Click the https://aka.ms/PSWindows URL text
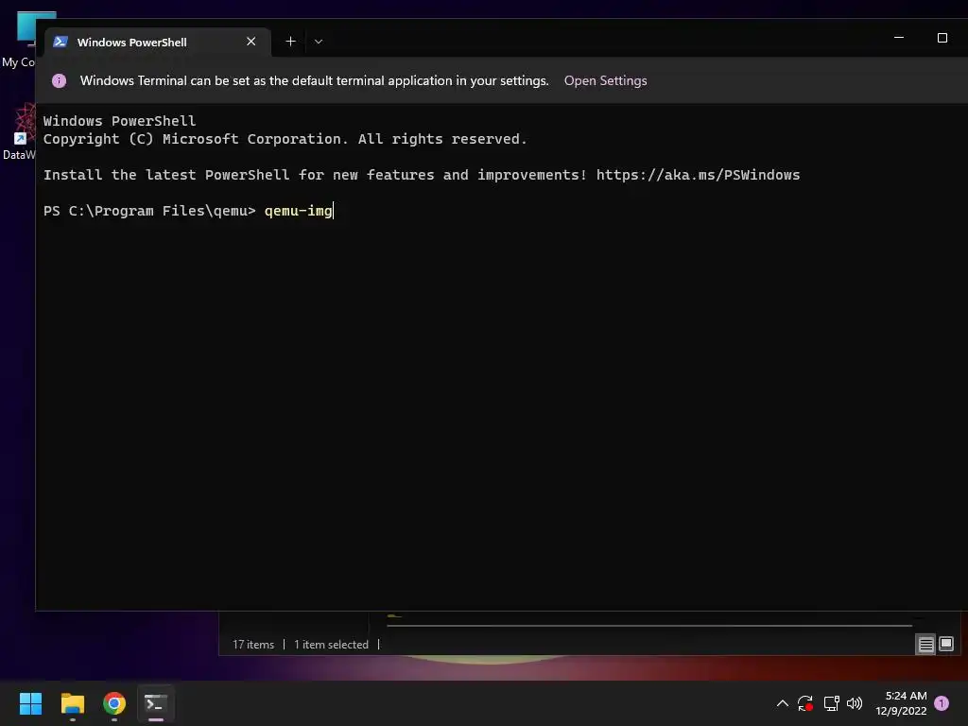The height and width of the screenshot is (726, 968). [698, 175]
